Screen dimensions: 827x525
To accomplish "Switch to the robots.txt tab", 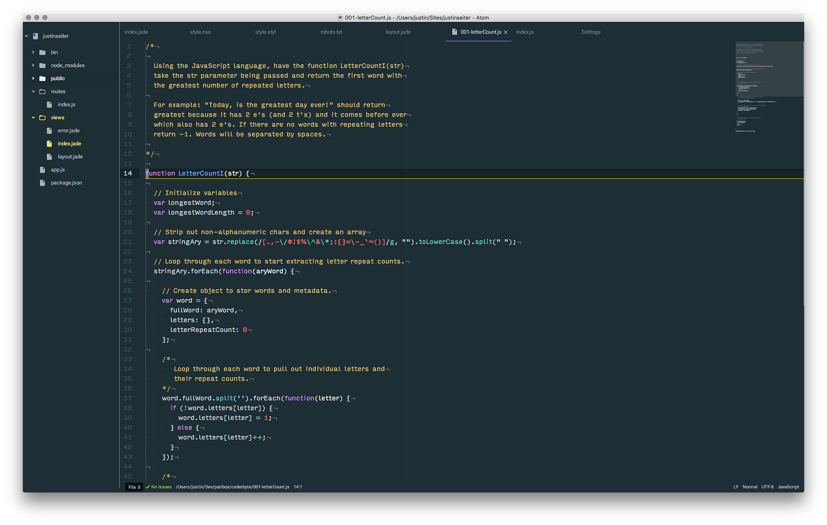I will click(x=331, y=32).
